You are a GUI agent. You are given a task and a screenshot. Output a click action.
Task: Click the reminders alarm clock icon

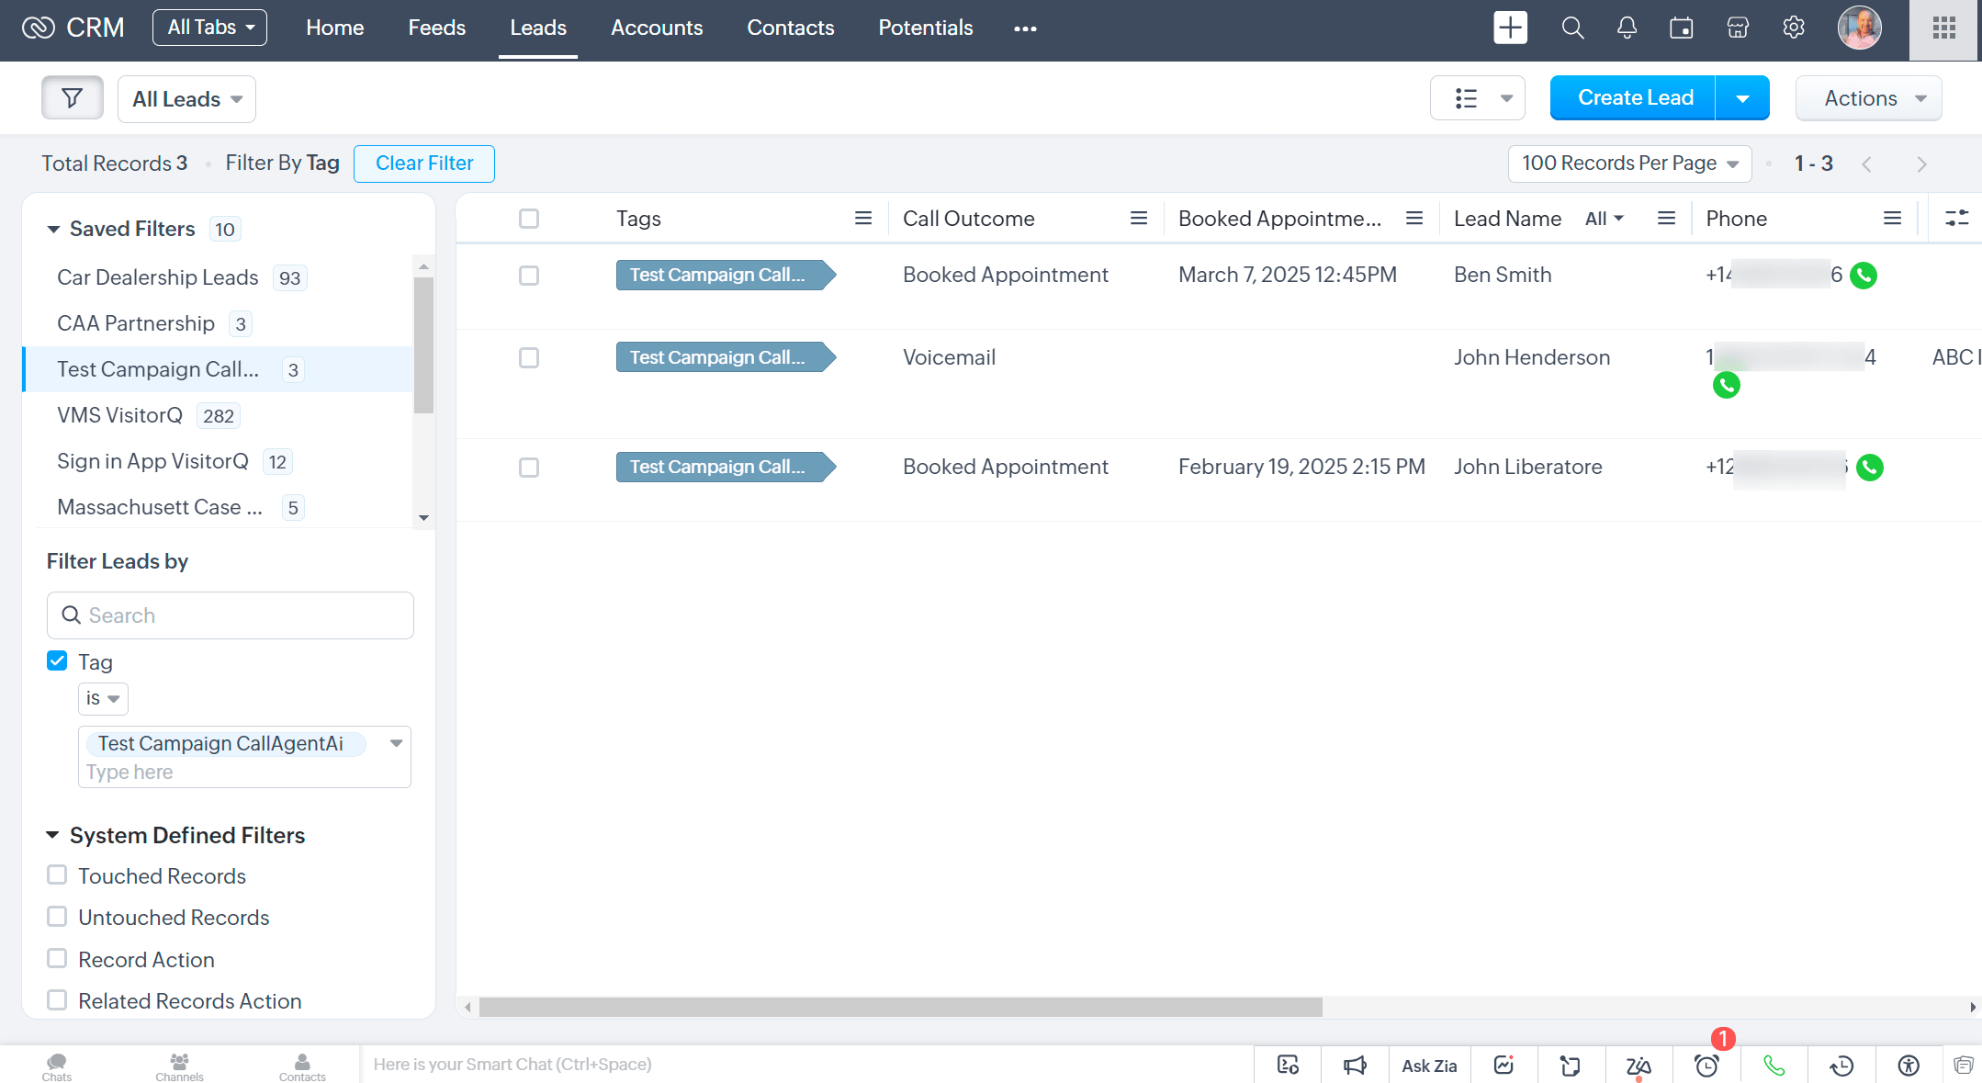click(1706, 1066)
